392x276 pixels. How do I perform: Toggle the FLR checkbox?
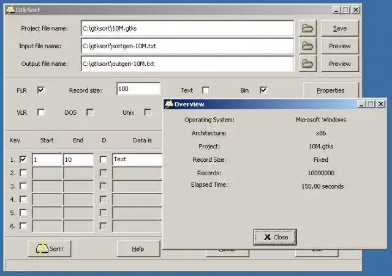point(41,90)
